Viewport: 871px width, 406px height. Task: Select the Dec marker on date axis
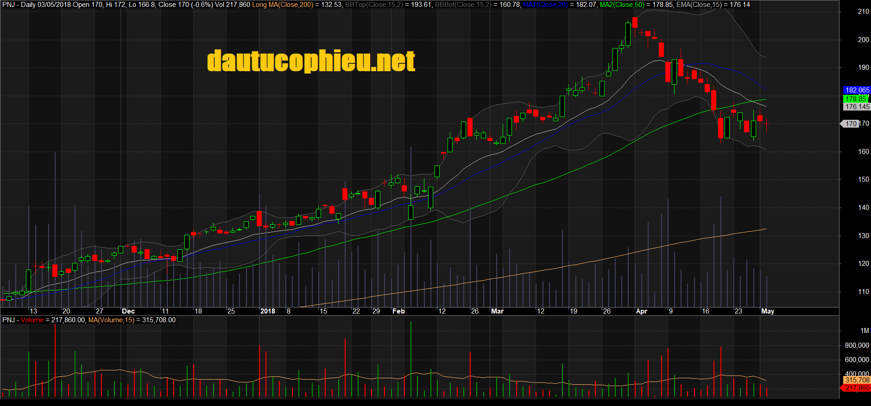click(128, 311)
